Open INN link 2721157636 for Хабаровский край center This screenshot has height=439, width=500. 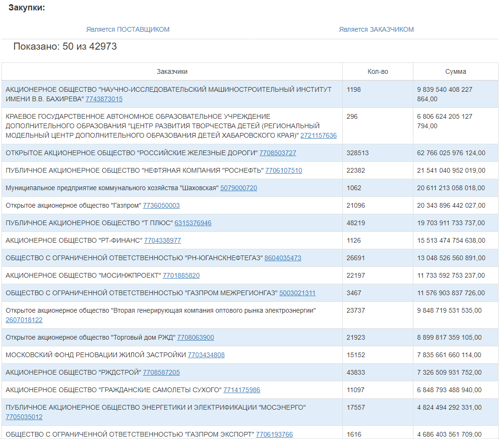point(318,136)
